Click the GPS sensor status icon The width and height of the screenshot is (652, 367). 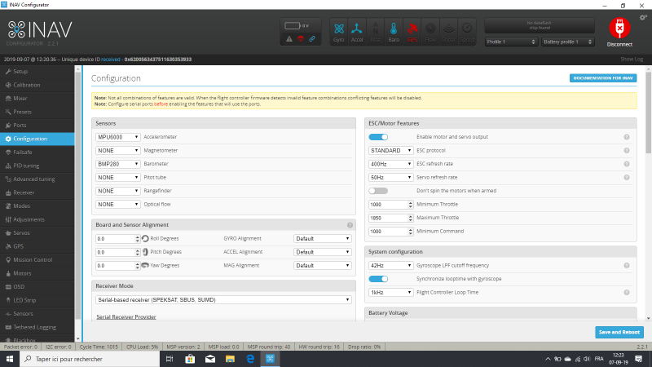point(412,30)
